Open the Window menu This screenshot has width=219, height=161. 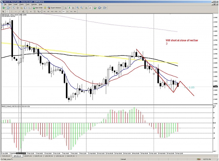tap(34, 4)
